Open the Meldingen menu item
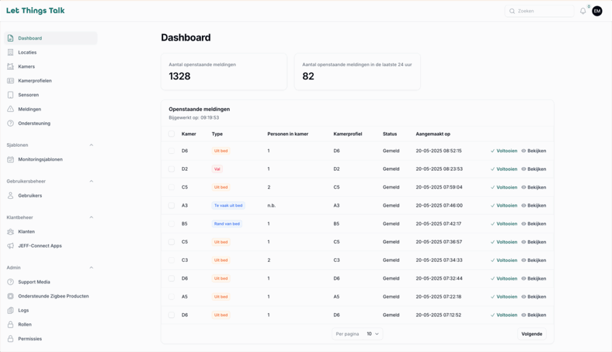Image resolution: width=612 pixels, height=352 pixels. pyautogui.click(x=51, y=109)
